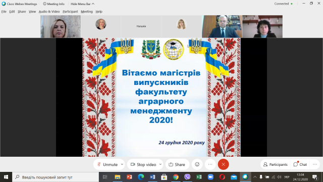This screenshot has height=182, width=323.
Task: Open the reactions smiley icon
Action: (197, 164)
